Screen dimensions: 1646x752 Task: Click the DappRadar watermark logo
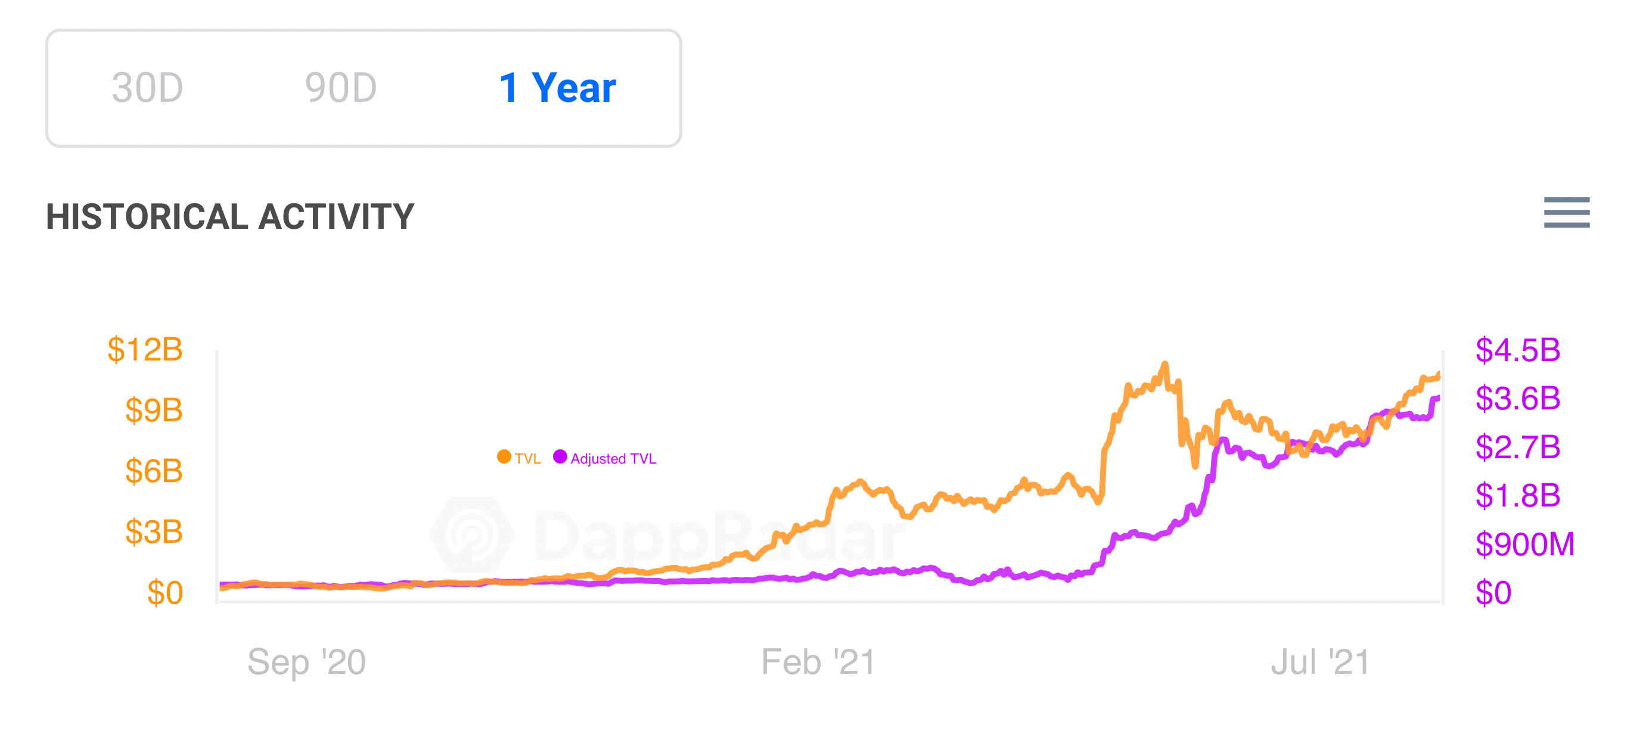(x=472, y=536)
